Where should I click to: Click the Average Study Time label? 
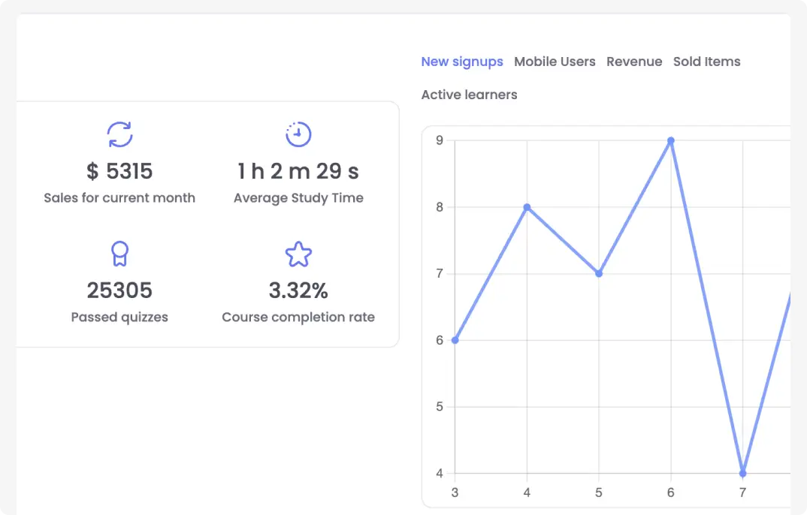[298, 198]
